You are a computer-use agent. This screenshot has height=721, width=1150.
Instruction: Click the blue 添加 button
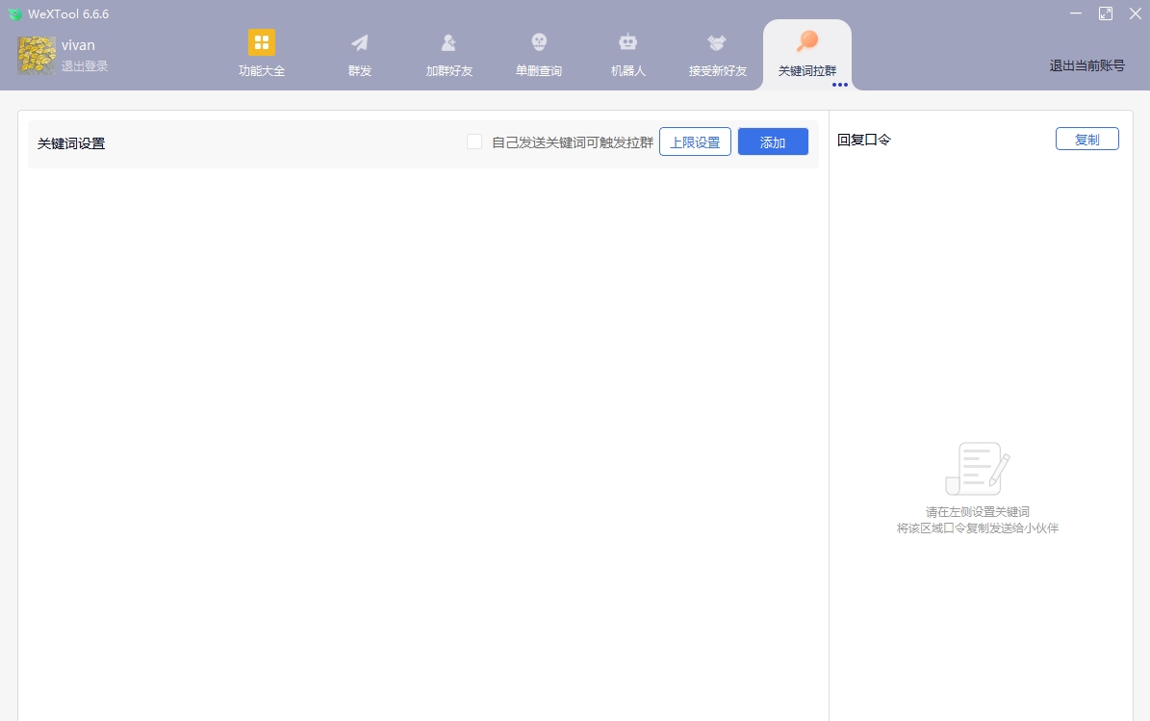coord(773,141)
